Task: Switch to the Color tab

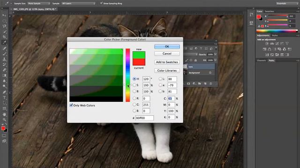Action: pos(259,11)
